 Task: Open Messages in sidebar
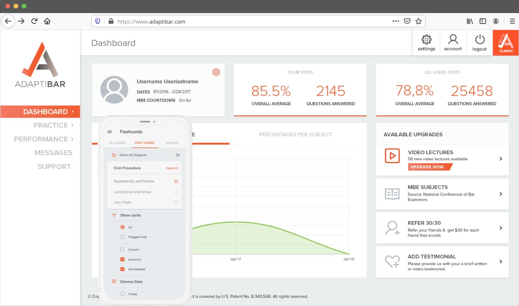53,153
